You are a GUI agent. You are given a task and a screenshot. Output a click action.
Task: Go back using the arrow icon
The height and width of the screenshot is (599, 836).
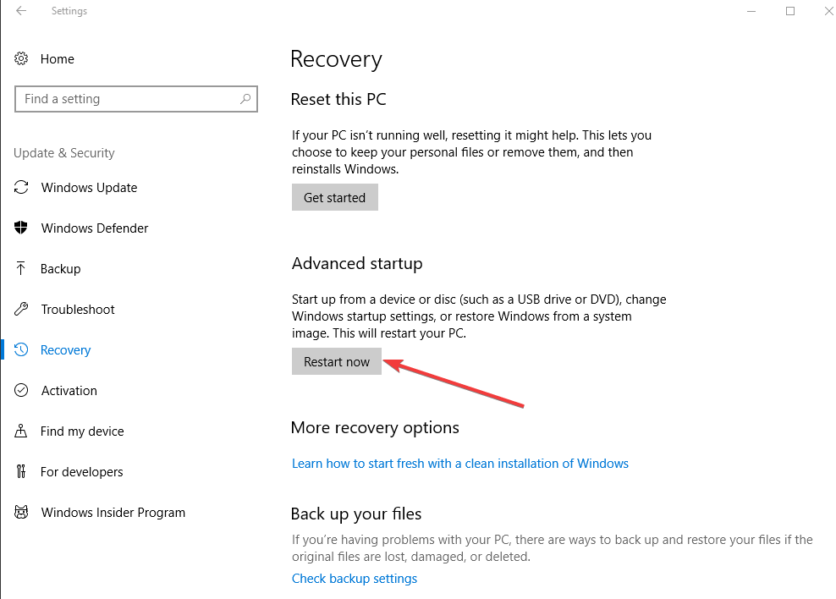[x=21, y=11]
